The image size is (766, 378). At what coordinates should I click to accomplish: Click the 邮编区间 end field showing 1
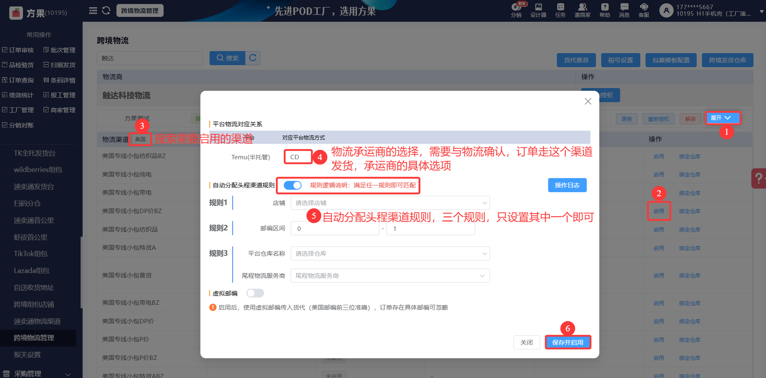tap(431, 228)
